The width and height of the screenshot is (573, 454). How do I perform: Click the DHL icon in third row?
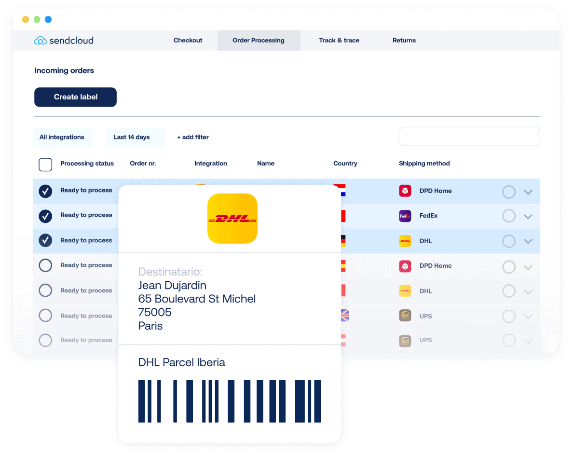pos(405,241)
